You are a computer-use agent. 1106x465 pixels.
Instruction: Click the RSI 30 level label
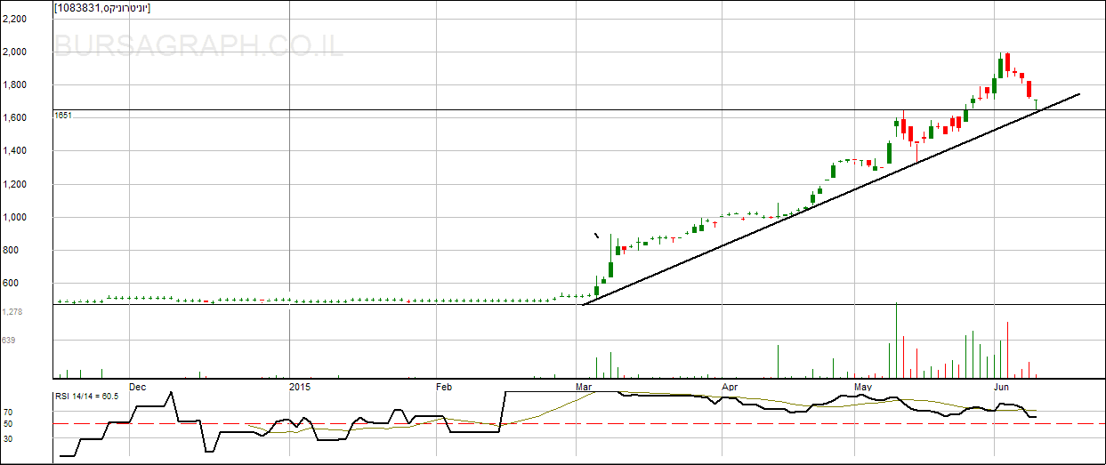click(x=7, y=438)
